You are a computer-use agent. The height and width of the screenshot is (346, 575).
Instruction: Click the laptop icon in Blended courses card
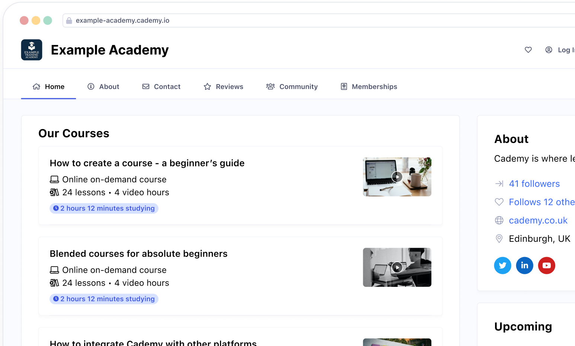click(x=54, y=270)
